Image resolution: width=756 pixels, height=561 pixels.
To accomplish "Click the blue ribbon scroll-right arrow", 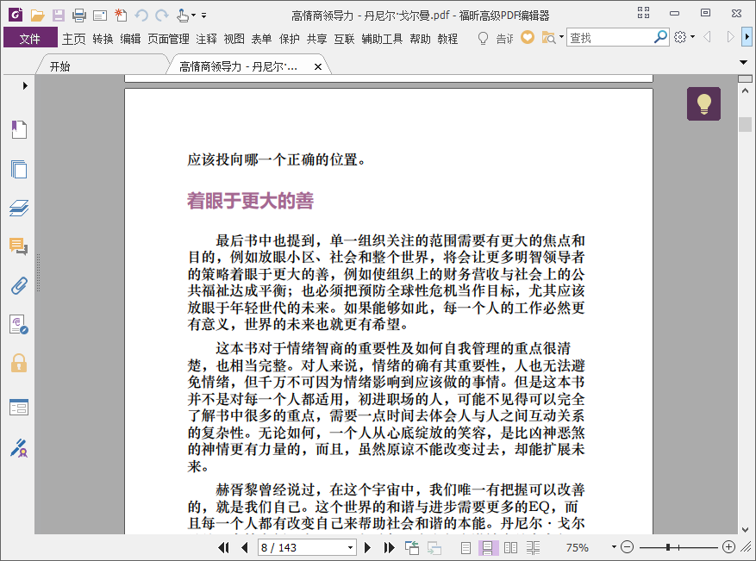I will tap(747, 37).
